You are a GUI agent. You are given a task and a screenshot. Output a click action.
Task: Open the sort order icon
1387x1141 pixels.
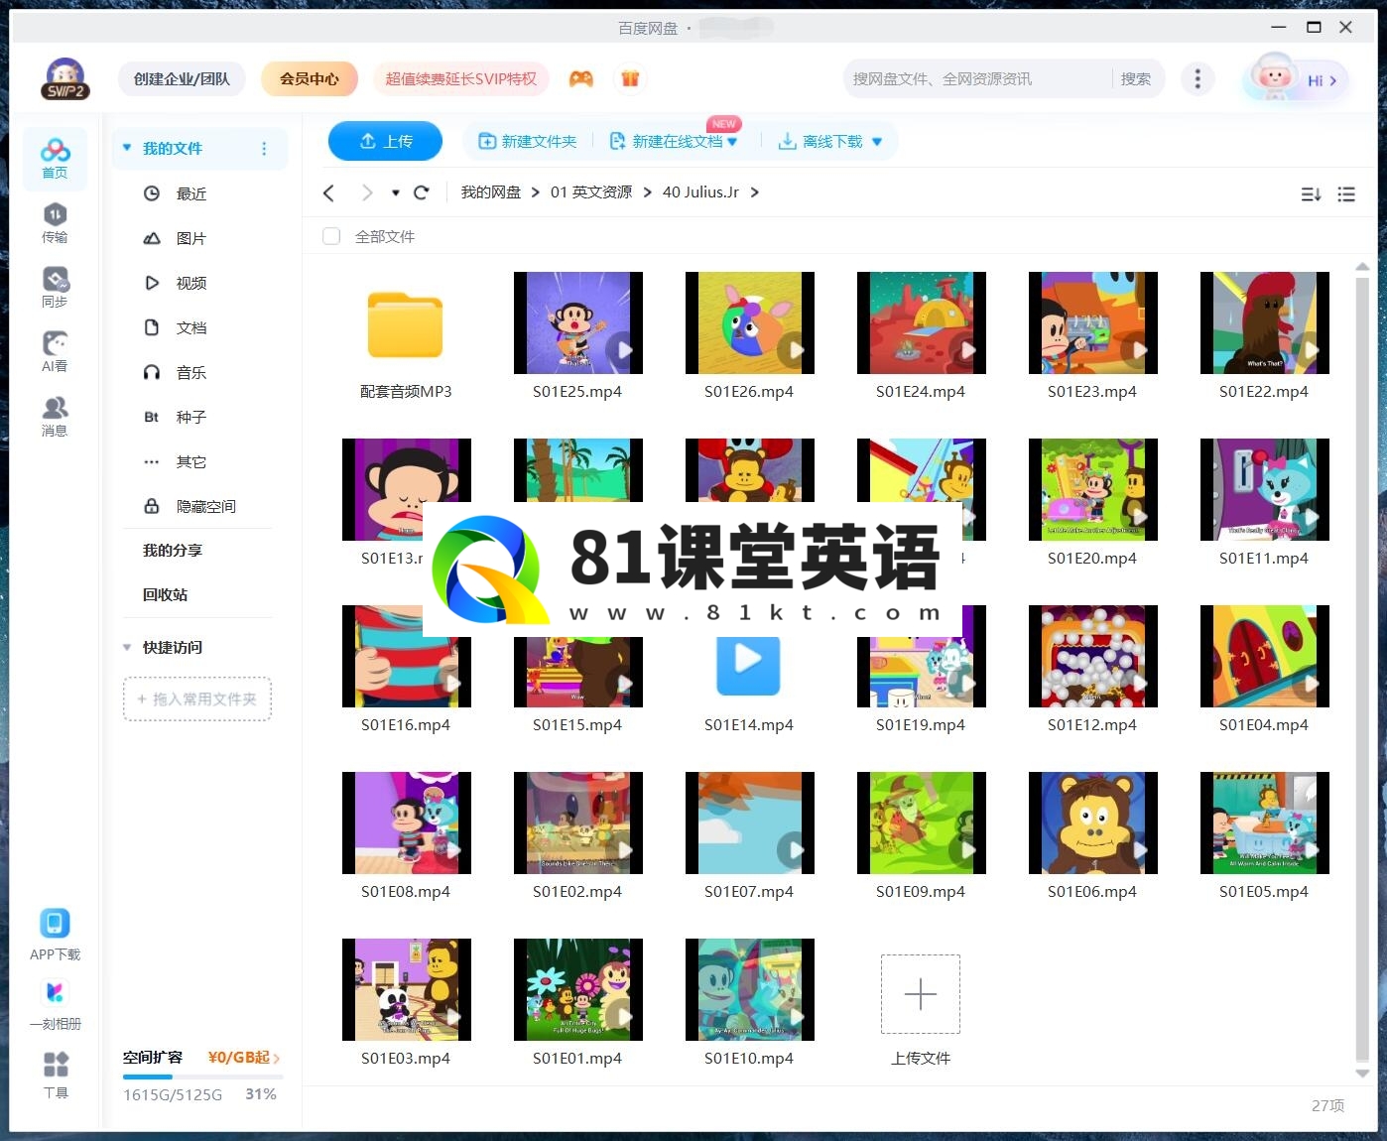point(1311,194)
